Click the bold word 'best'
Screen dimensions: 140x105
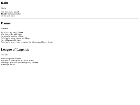[x=37, y=62]
